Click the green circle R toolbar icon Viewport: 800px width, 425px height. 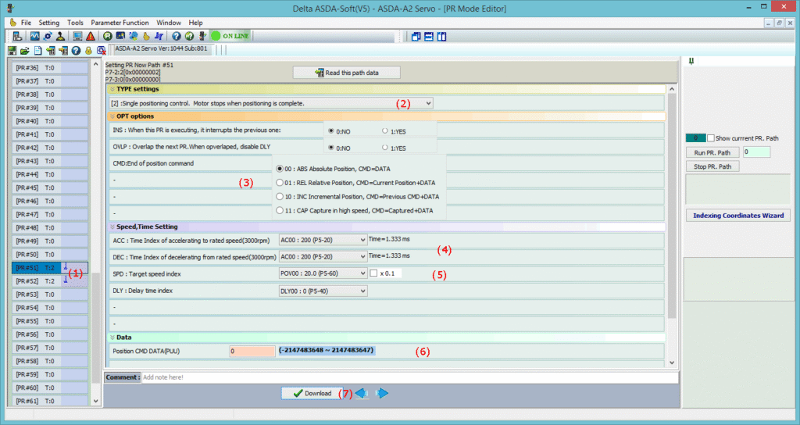pyautogui.click(x=108, y=36)
